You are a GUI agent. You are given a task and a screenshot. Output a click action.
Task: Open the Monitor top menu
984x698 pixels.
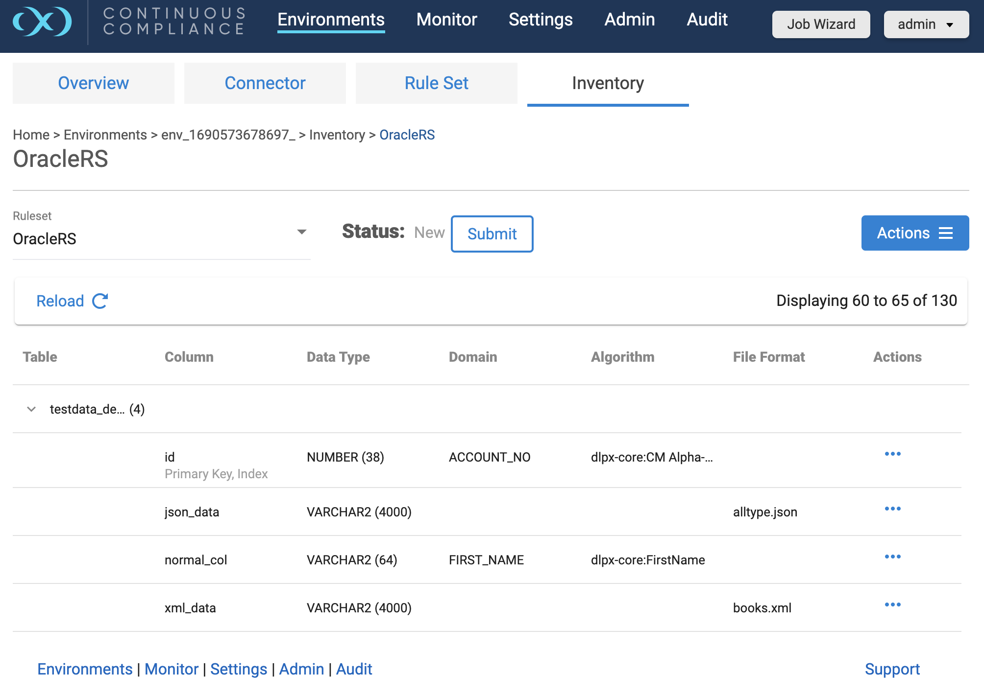[x=446, y=20]
